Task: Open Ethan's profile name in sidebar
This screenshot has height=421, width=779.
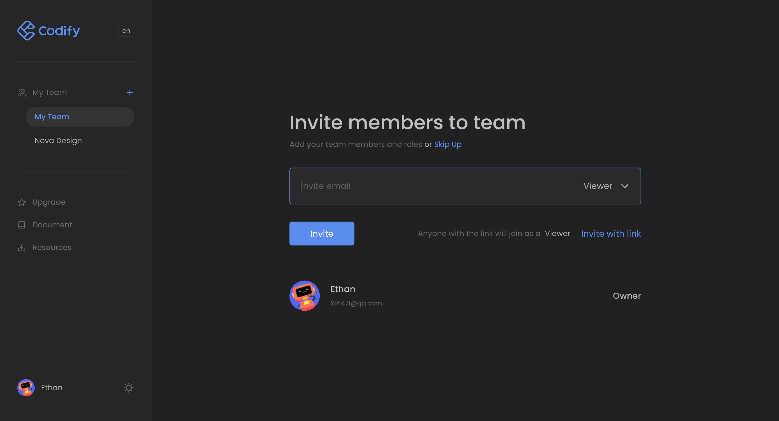Action: 52,388
